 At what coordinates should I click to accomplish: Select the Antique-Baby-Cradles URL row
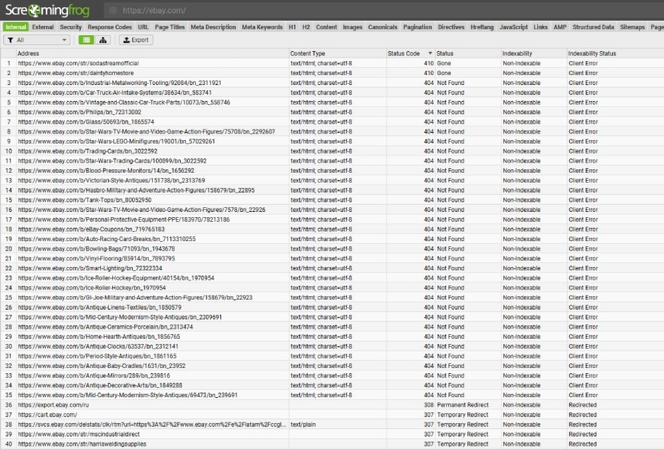pyautogui.click(x=102, y=365)
